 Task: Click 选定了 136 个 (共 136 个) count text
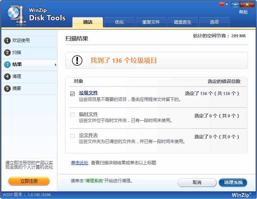212,94
